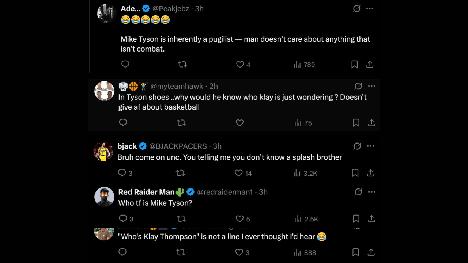Open more options on @Peakjebz's tweet
468x263 pixels.
[370, 8]
